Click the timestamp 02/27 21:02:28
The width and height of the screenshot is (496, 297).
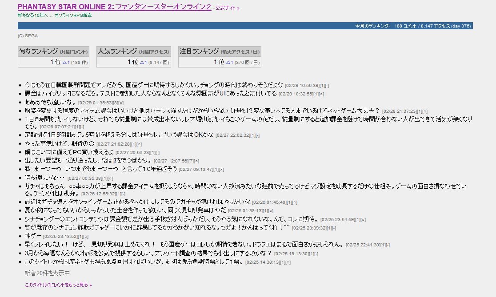point(114,144)
